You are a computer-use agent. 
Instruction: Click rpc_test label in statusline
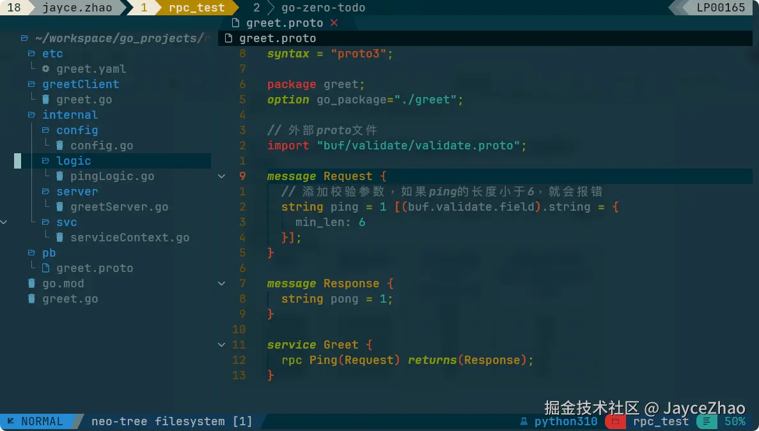coord(661,421)
